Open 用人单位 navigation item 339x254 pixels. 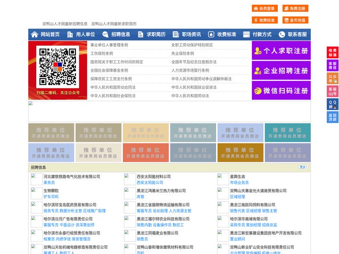point(85,34)
